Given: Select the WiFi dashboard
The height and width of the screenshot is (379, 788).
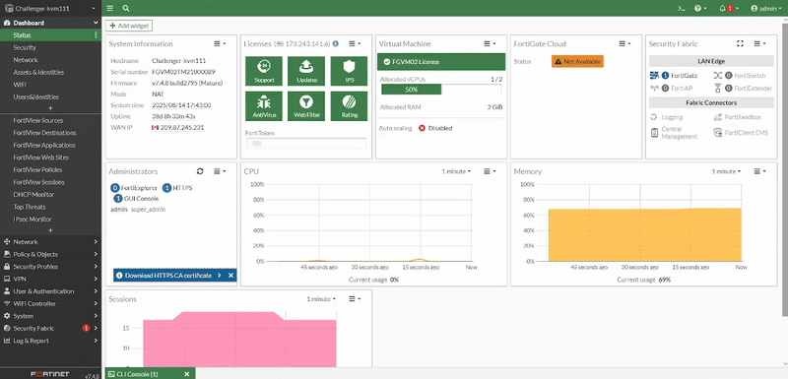Looking at the screenshot, I should tap(20, 85).
